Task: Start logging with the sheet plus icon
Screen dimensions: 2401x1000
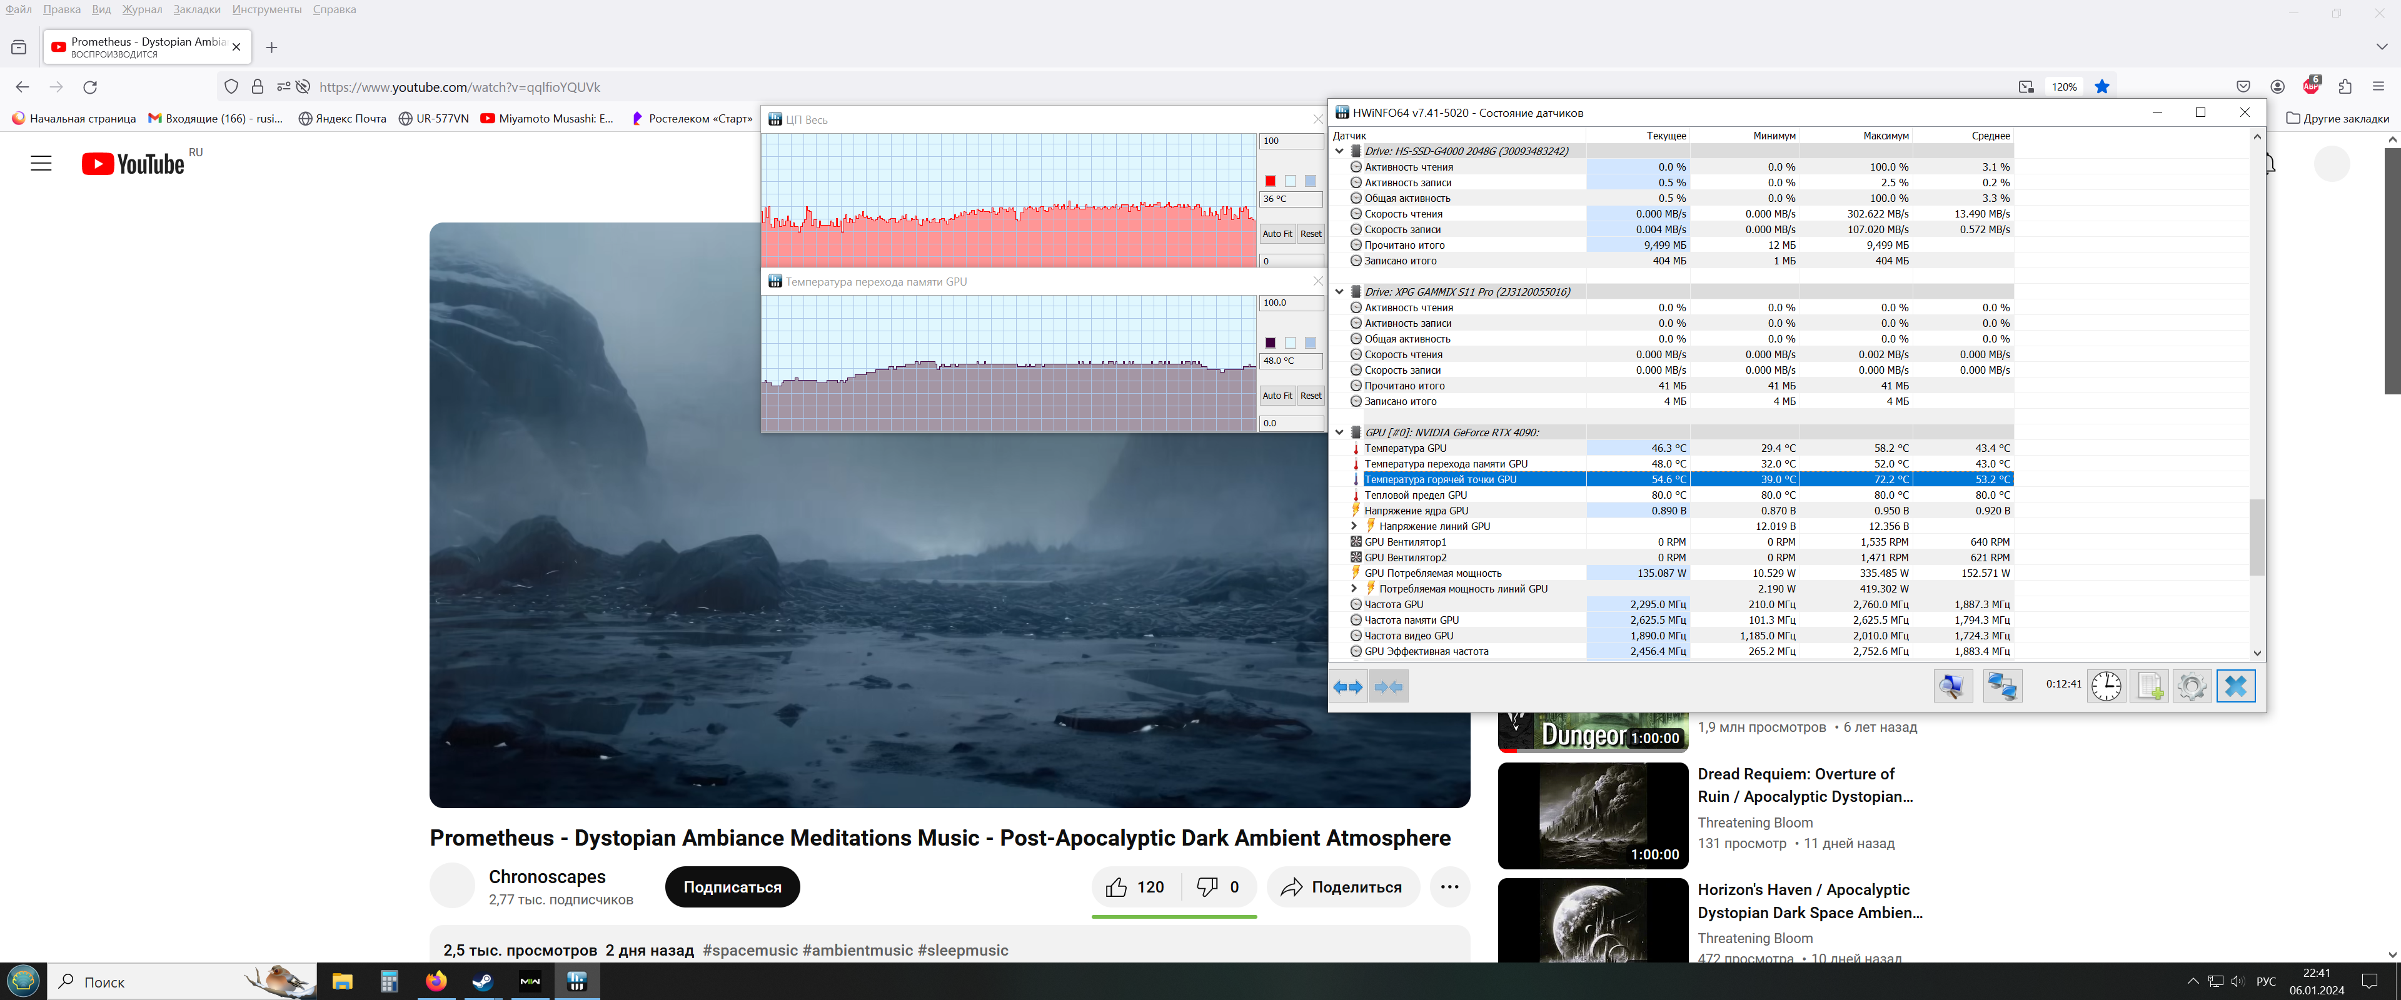Action: tap(2150, 687)
